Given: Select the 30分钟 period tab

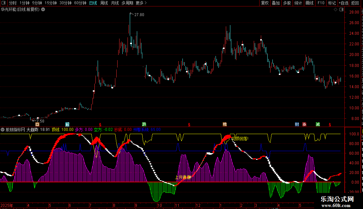Looking at the screenshot, I should pyautogui.click(x=66, y=3).
